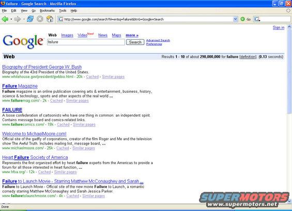292x211 pixels.
Task: Switch to Images search
Action: coord(67,35)
